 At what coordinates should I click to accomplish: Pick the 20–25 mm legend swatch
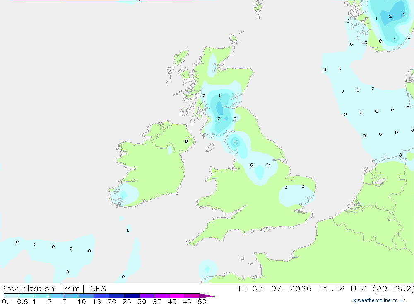coord(116,296)
